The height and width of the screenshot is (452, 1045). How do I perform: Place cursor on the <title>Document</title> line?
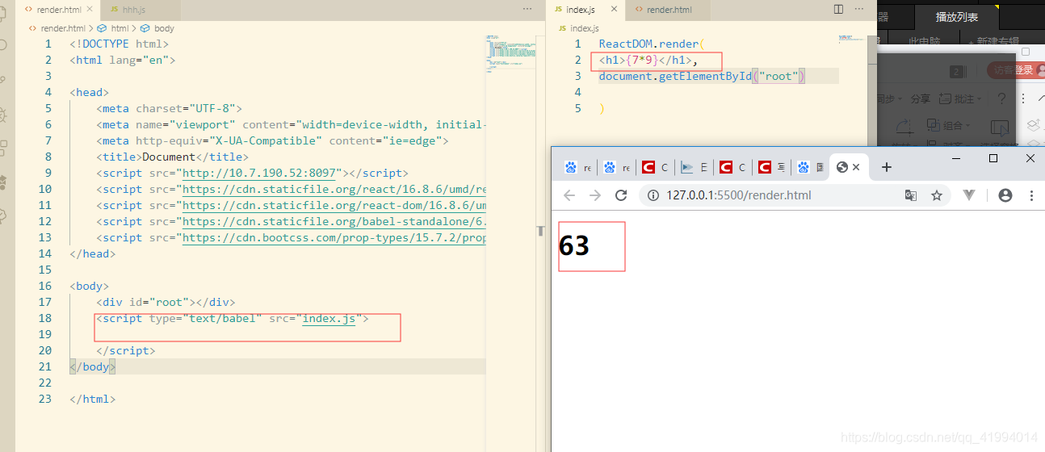pyautogui.click(x=173, y=157)
